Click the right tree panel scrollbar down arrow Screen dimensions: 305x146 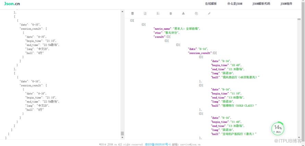click(299, 137)
